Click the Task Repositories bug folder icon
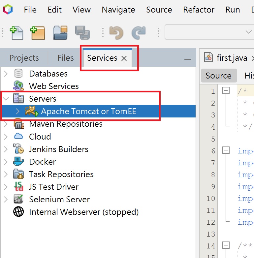254x258 pixels. tap(18, 174)
